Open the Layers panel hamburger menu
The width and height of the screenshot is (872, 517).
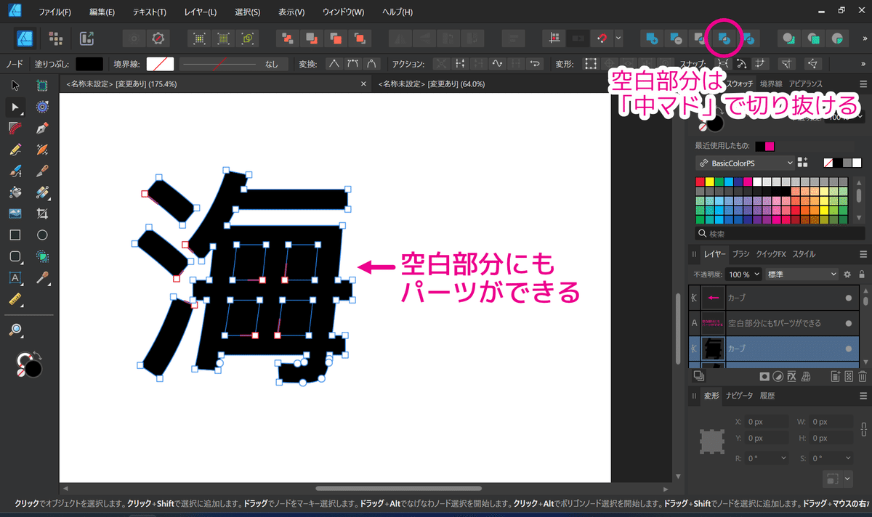tap(863, 254)
